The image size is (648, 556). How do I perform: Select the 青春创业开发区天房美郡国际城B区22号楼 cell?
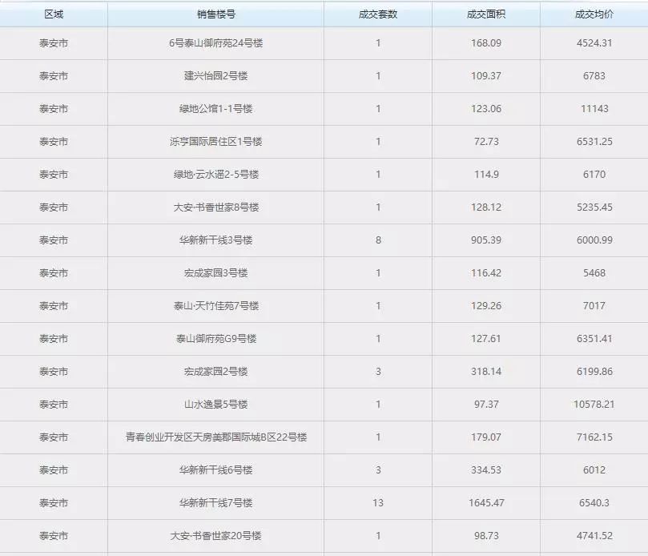coord(215,437)
